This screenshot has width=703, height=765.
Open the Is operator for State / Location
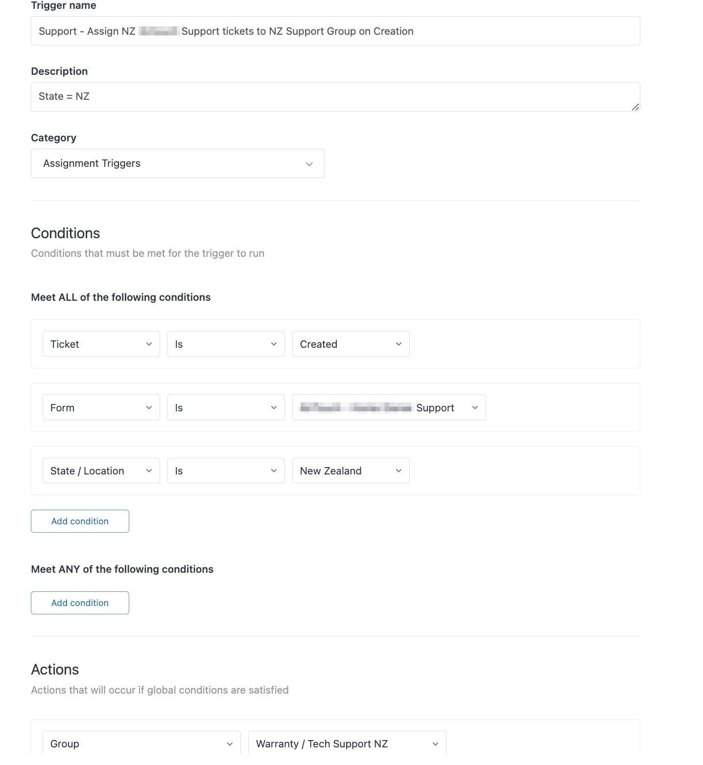tap(225, 470)
